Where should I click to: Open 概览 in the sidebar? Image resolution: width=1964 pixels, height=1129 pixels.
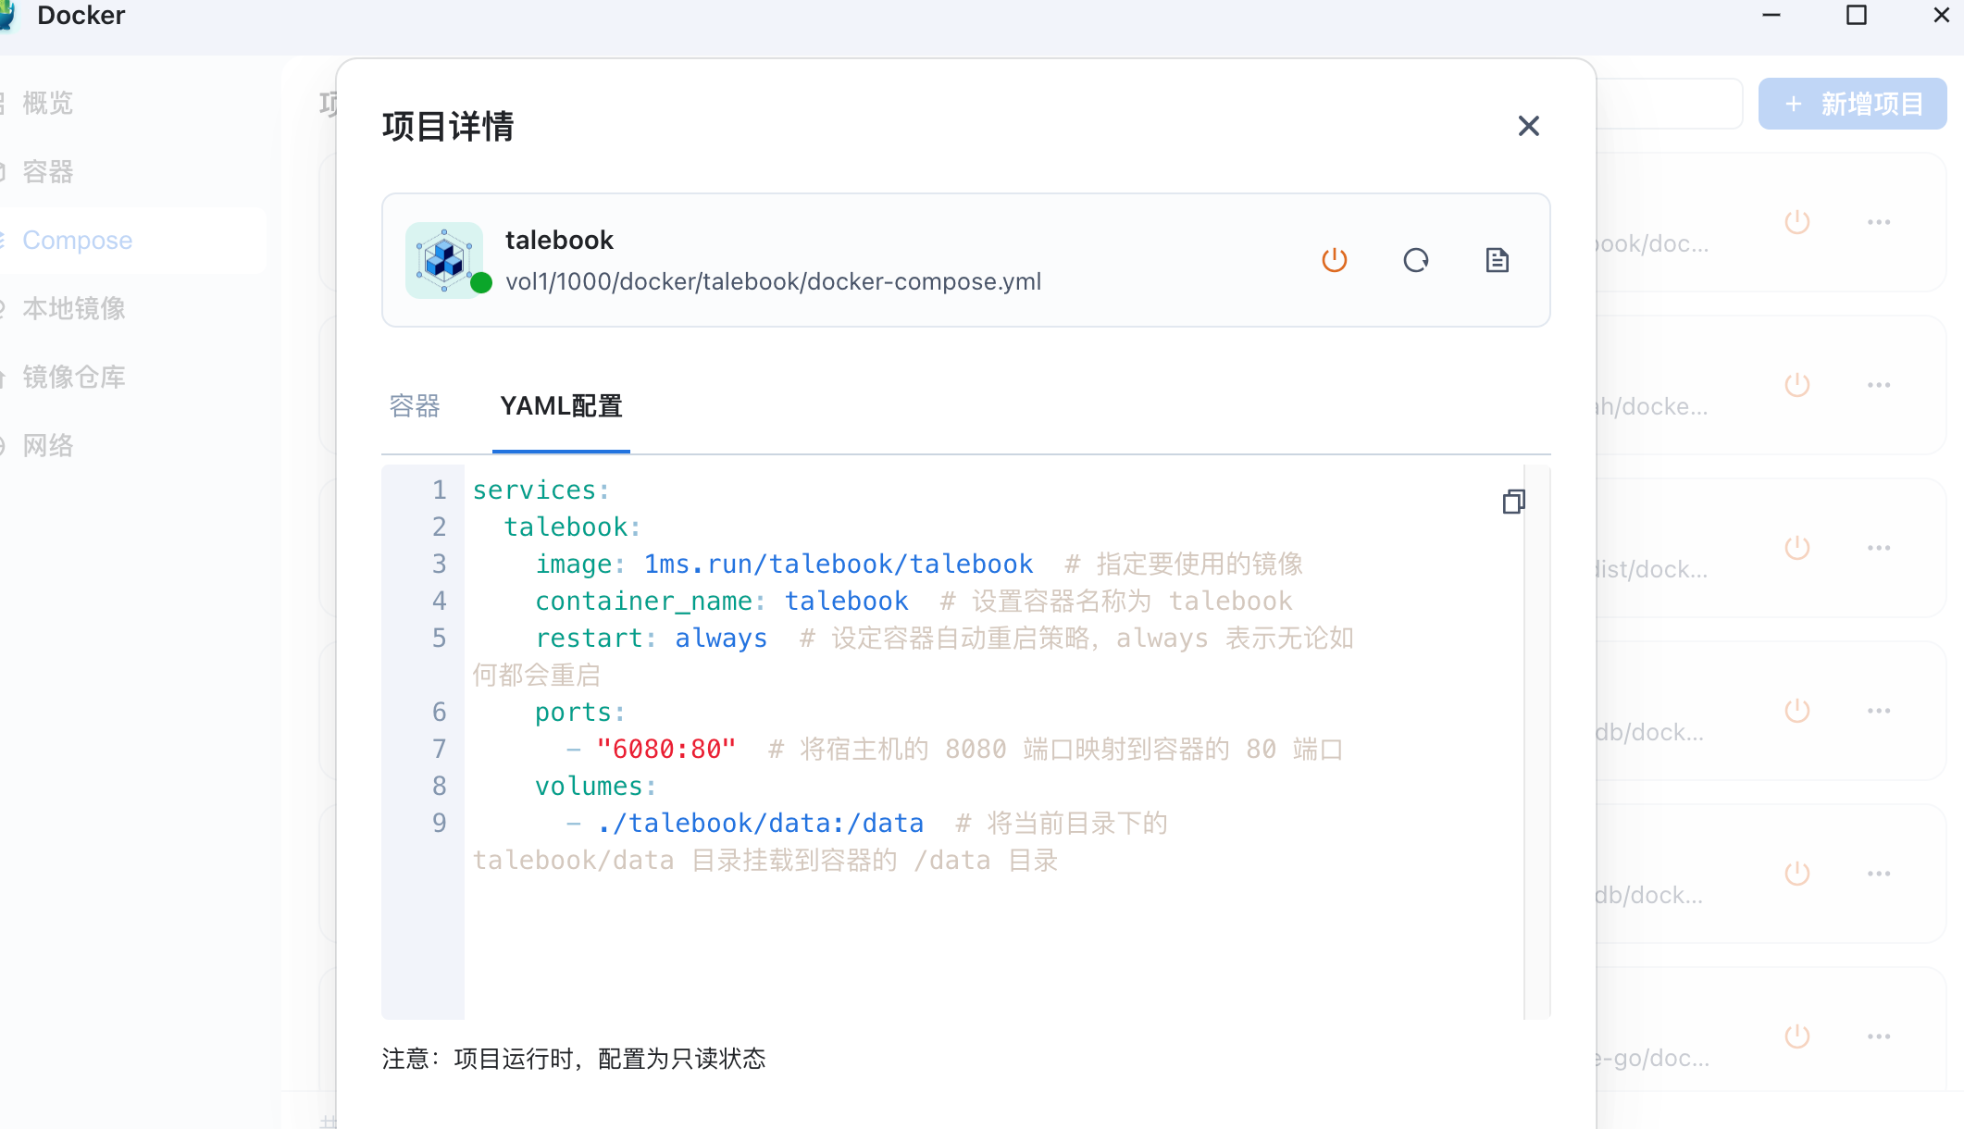[x=47, y=103]
